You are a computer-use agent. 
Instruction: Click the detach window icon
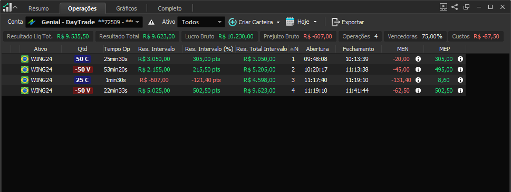[466, 7]
